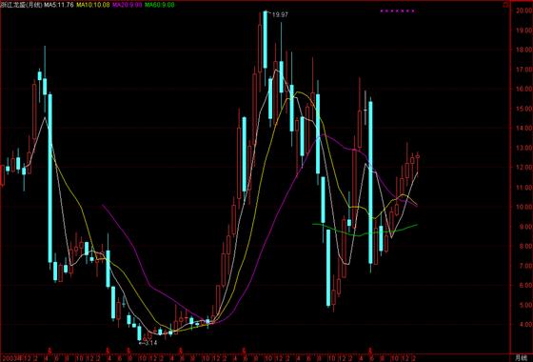The image size is (533, 362).
Task: Click the 10.00 level on the price scale
Action: pos(523,207)
